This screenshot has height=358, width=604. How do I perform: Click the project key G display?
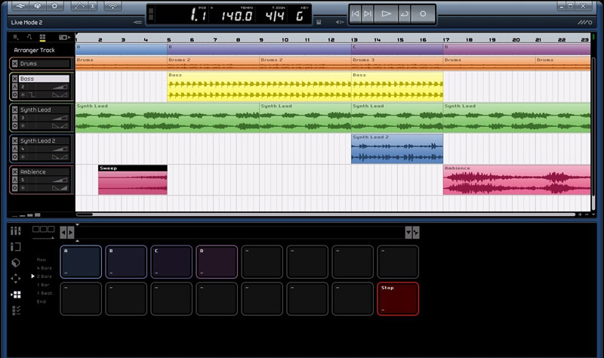[x=300, y=16]
